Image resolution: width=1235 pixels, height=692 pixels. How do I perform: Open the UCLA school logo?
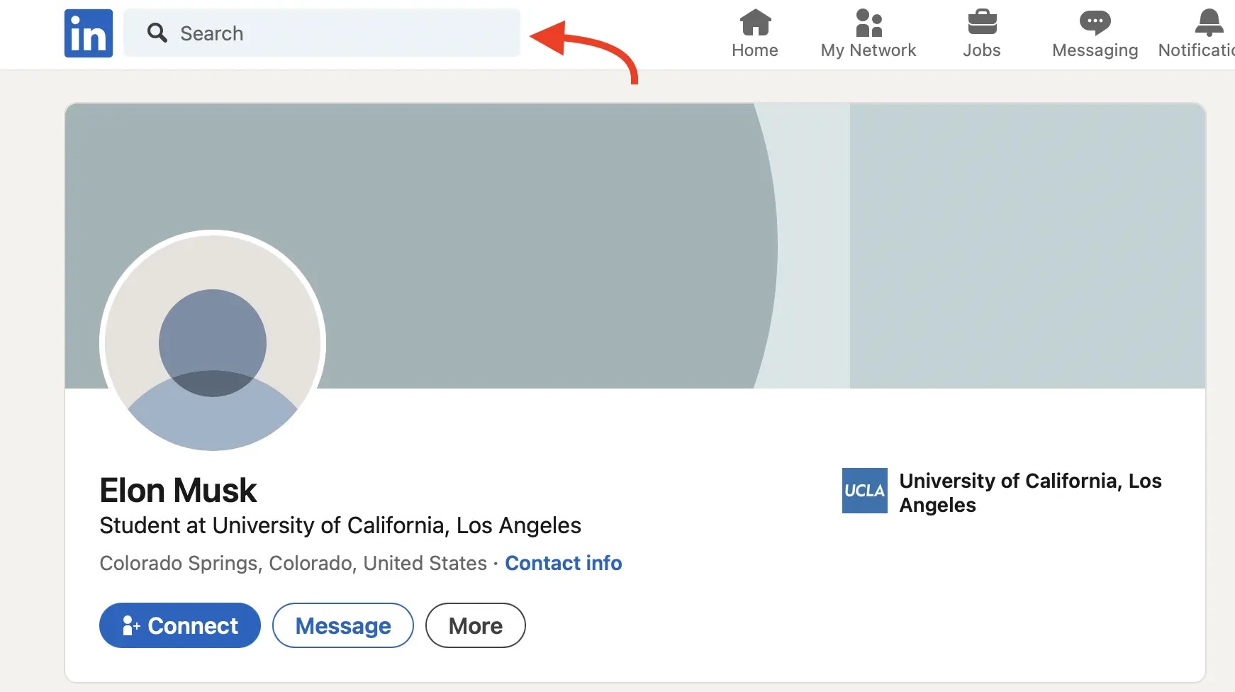864,491
